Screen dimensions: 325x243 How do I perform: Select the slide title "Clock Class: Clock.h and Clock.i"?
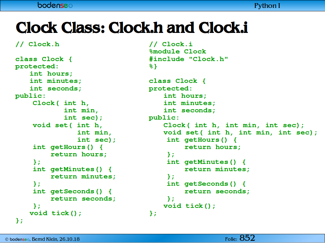point(132,28)
